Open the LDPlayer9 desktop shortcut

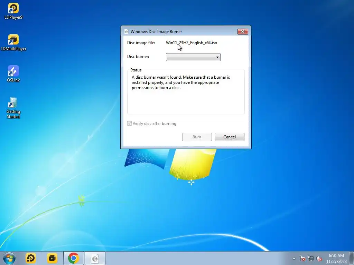coord(13,11)
